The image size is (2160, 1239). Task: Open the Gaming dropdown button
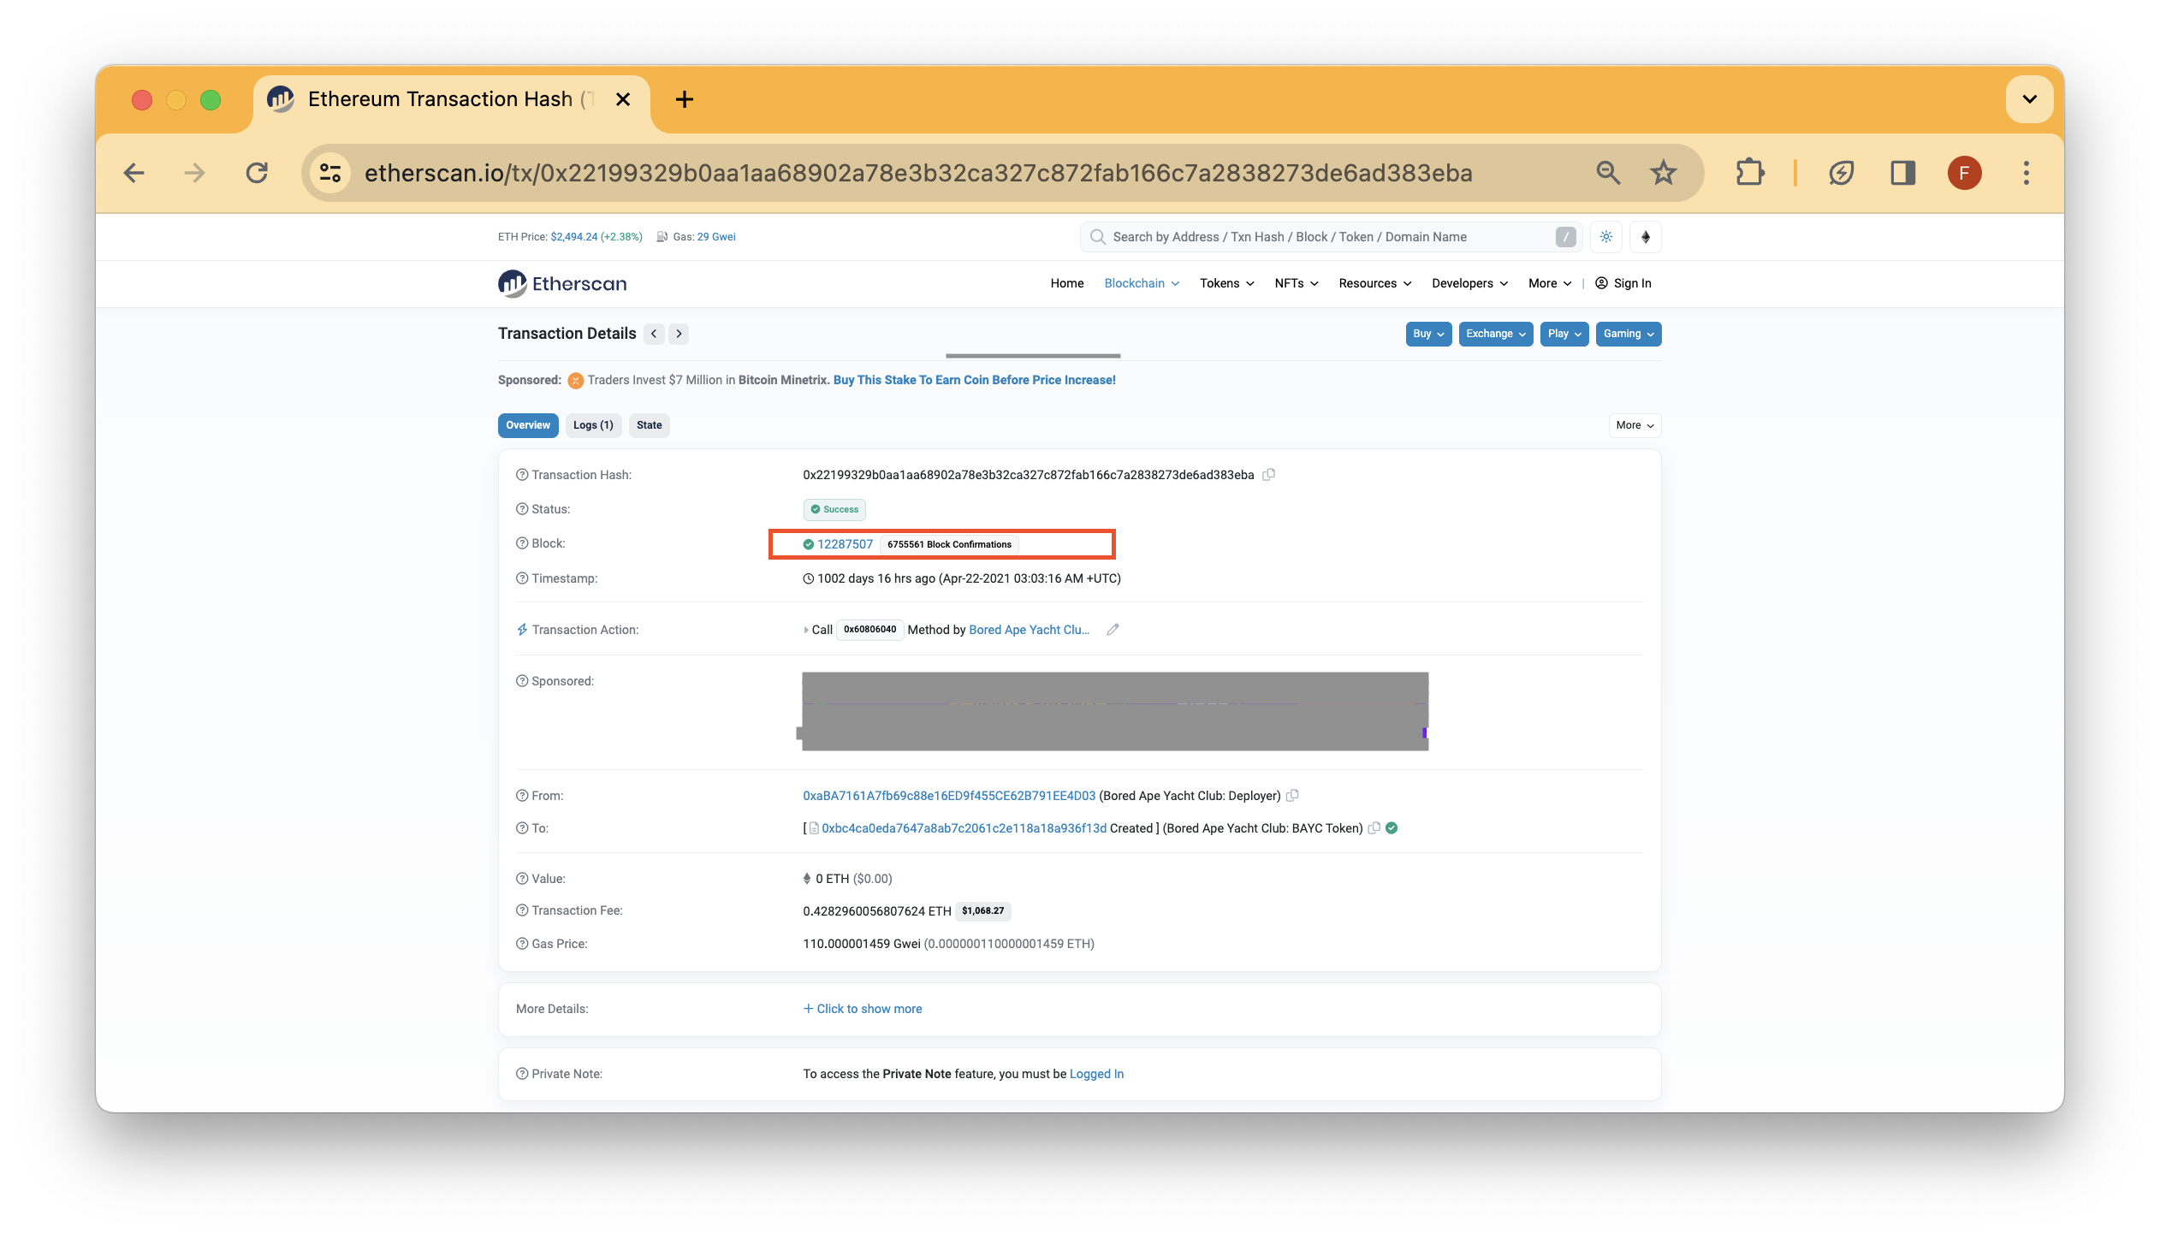pos(1629,334)
